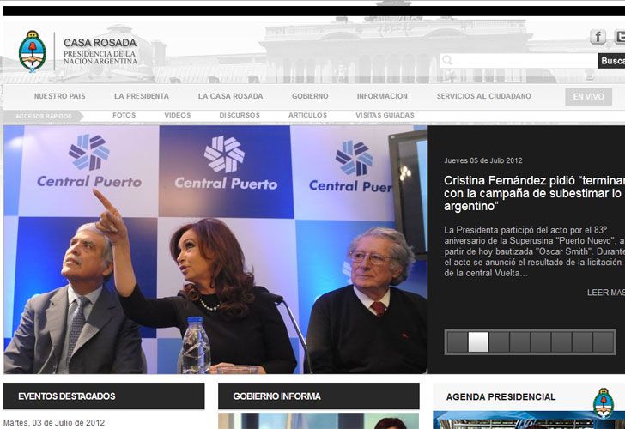Image resolution: width=625 pixels, height=429 pixels.
Task: Go to Fotos quick access link
Action: tap(124, 115)
